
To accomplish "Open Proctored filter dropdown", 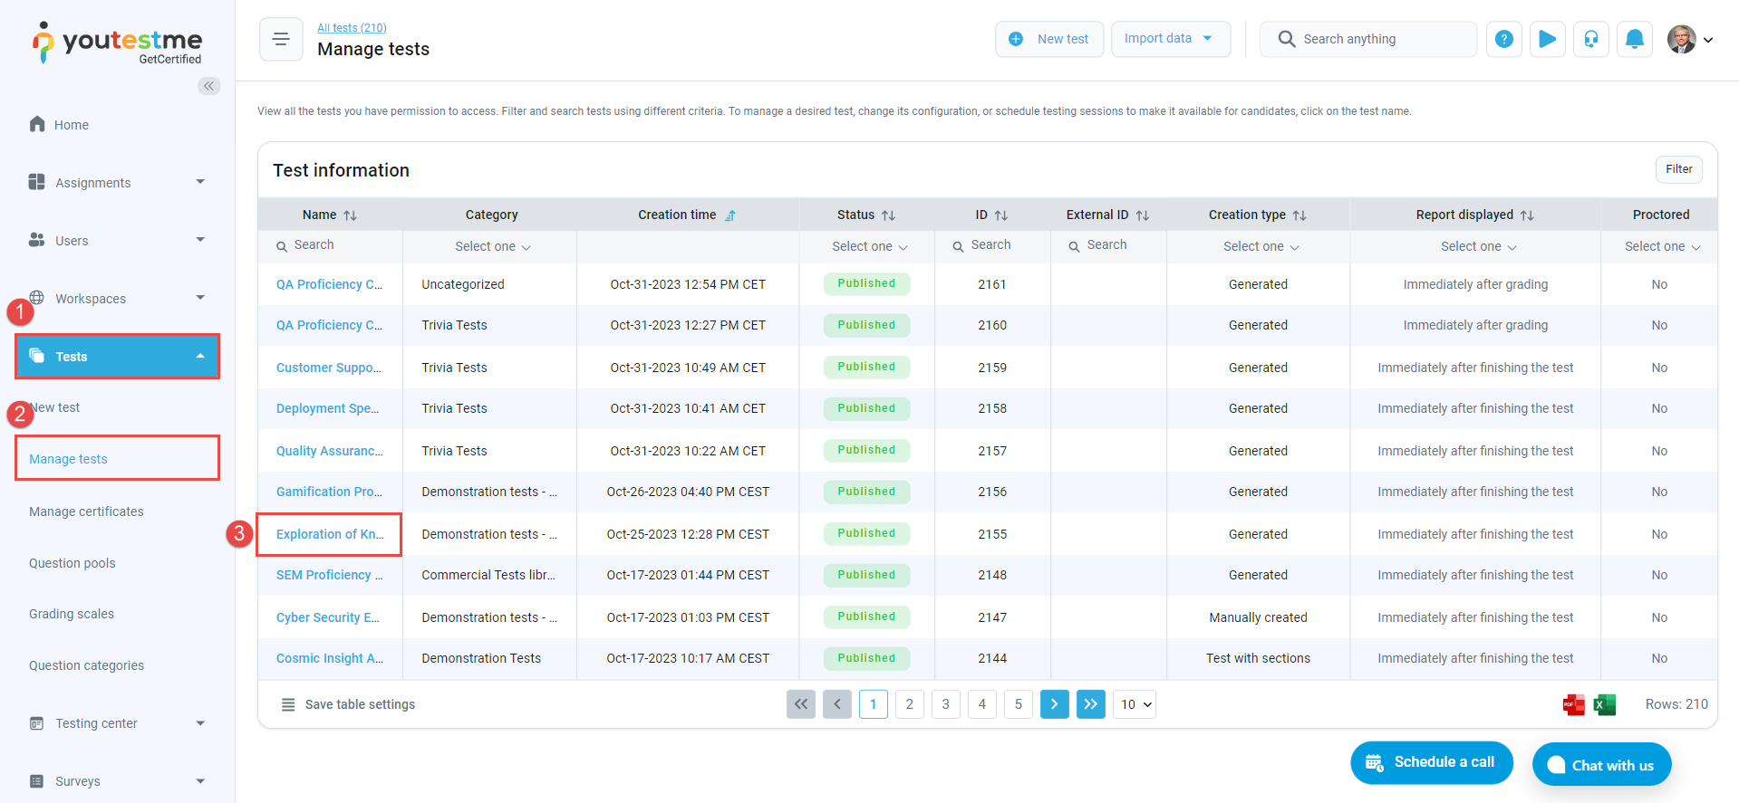I will click(x=1662, y=246).
